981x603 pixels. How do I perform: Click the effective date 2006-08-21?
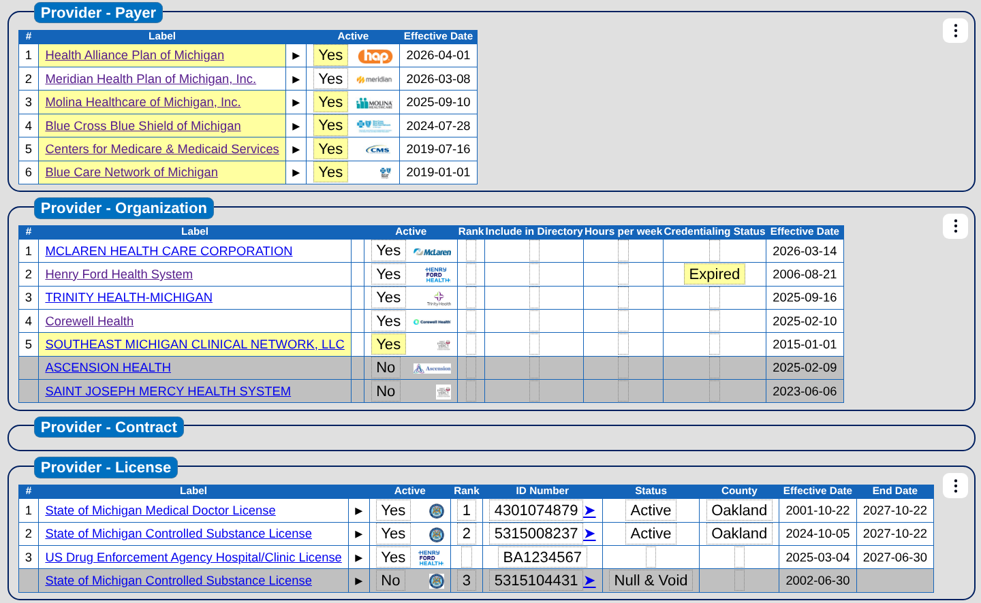click(x=805, y=274)
